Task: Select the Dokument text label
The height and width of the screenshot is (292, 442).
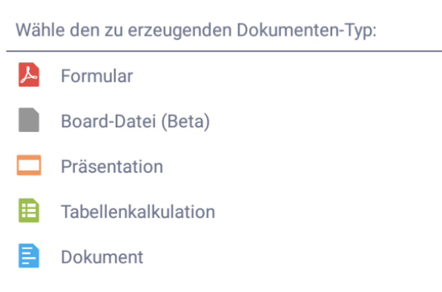Action: (x=102, y=257)
